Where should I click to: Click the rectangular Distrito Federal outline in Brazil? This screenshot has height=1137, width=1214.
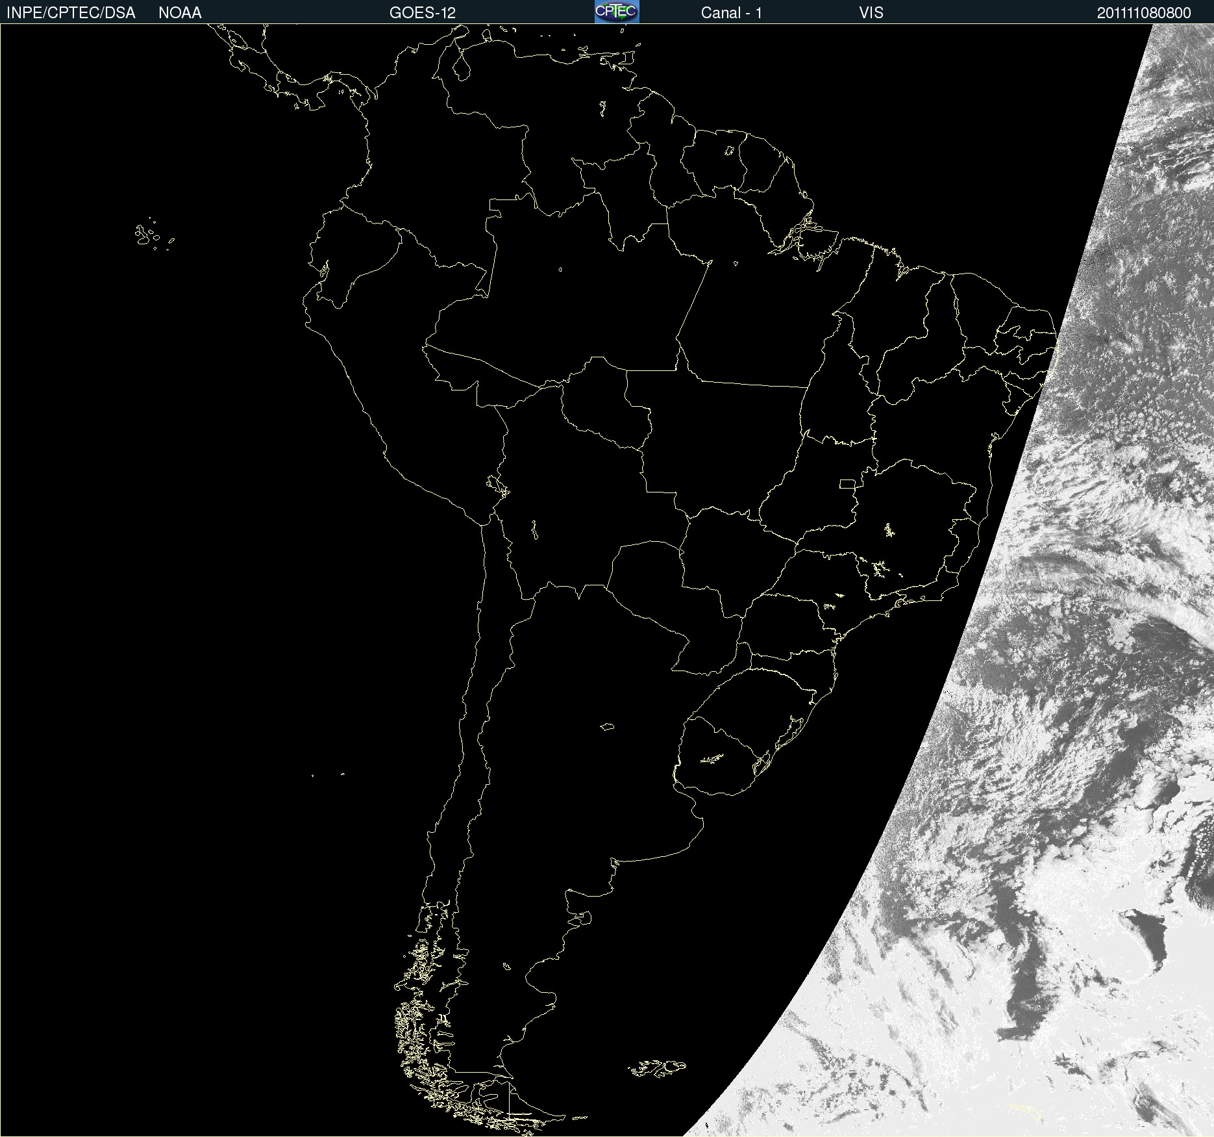[x=847, y=483]
